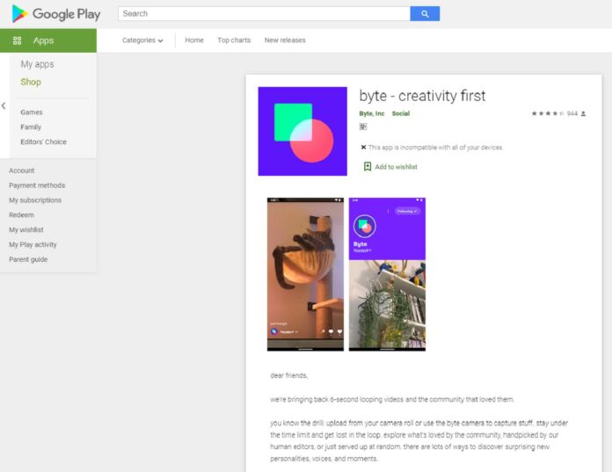Focus the Search input field
The width and height of the screenshot is (612, 472).
tap(265, 14)
